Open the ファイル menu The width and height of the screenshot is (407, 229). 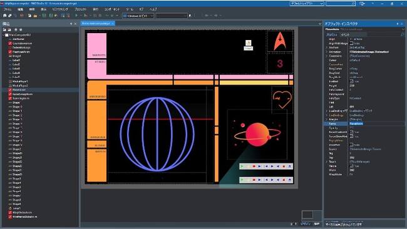click(8, 9)
